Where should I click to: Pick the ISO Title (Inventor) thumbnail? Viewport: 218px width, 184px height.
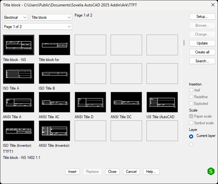tap(19, 131)
